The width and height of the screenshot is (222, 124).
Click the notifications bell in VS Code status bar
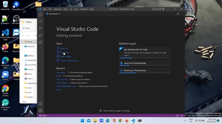pyautogui.click(x=182, y=115)
